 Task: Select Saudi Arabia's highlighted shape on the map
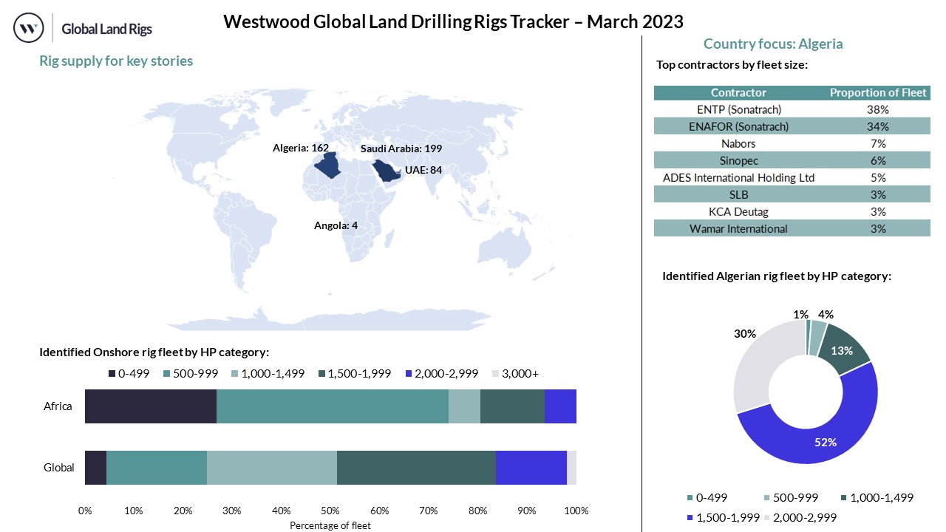click(384, 171)
